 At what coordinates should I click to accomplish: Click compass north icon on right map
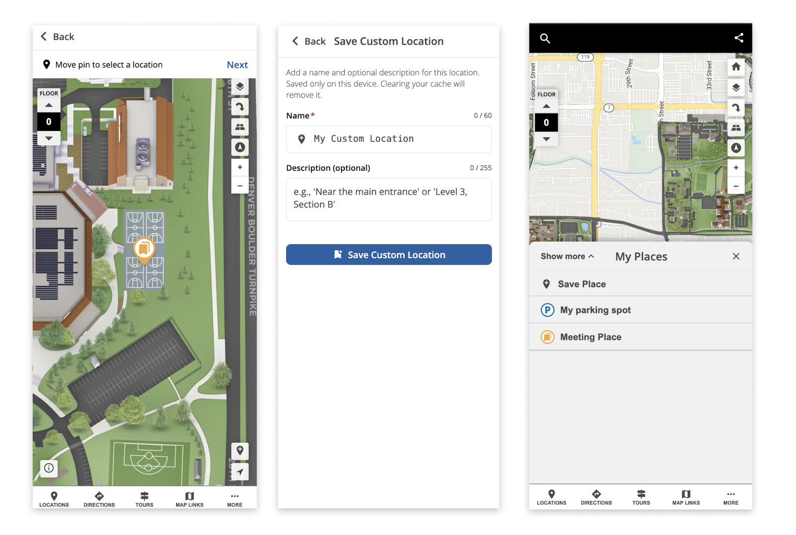(x=736, y=148)
